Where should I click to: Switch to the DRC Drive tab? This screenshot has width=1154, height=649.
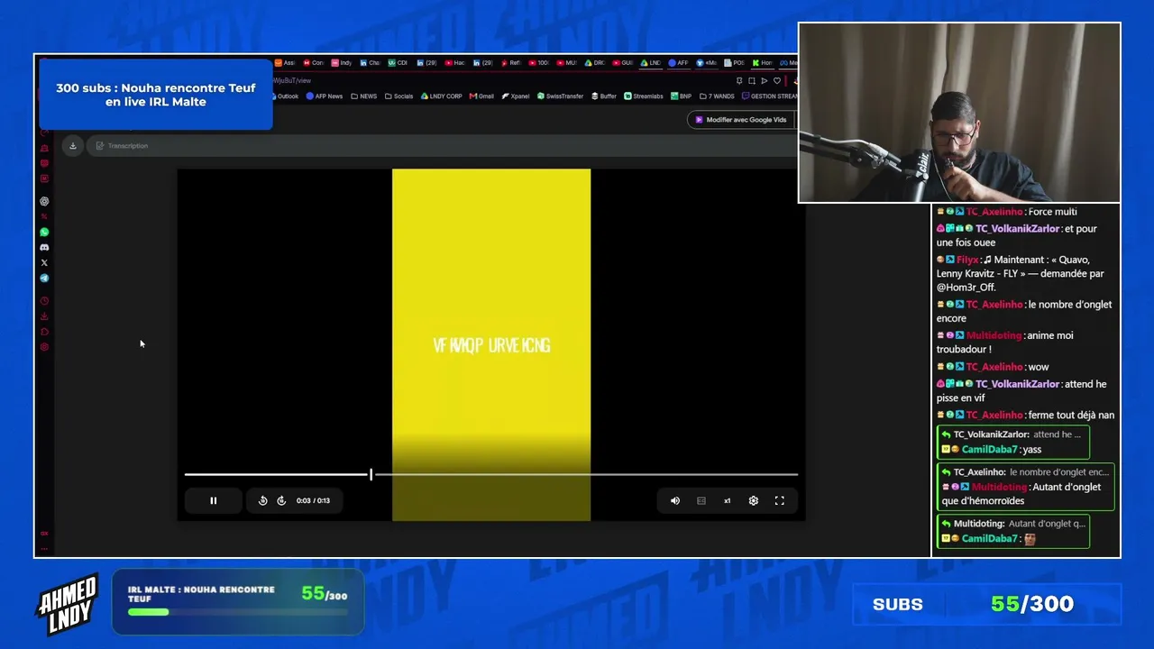coord(594,63)
